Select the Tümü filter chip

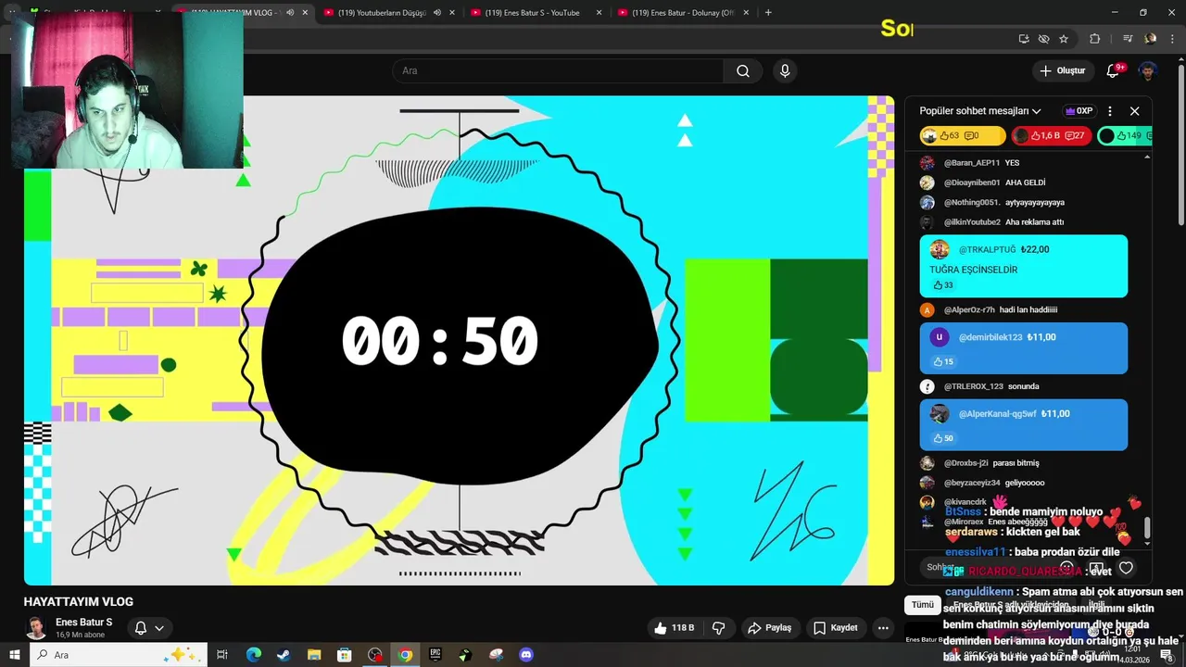pos(923,605)
